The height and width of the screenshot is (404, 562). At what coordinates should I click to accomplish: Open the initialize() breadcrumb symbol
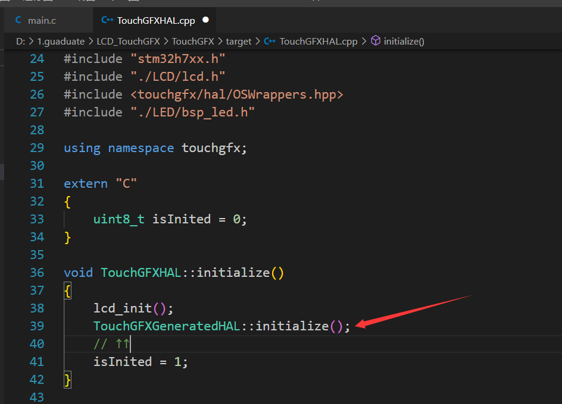(404, 42)
